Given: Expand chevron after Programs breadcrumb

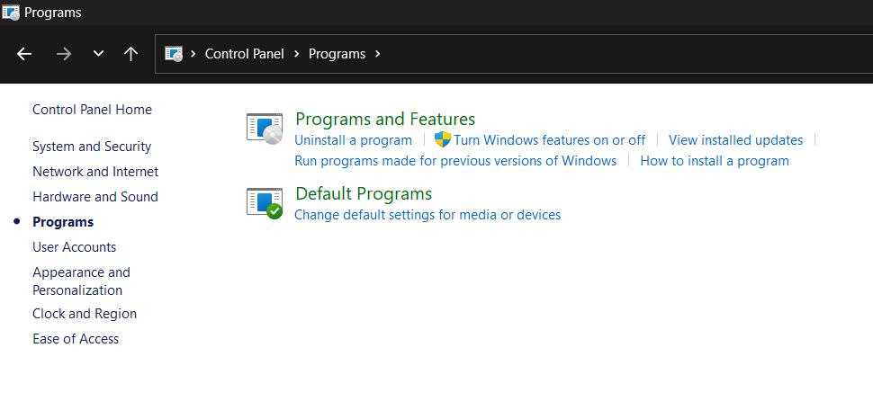Looking at the screenshot, I should [x=378, y=54].
